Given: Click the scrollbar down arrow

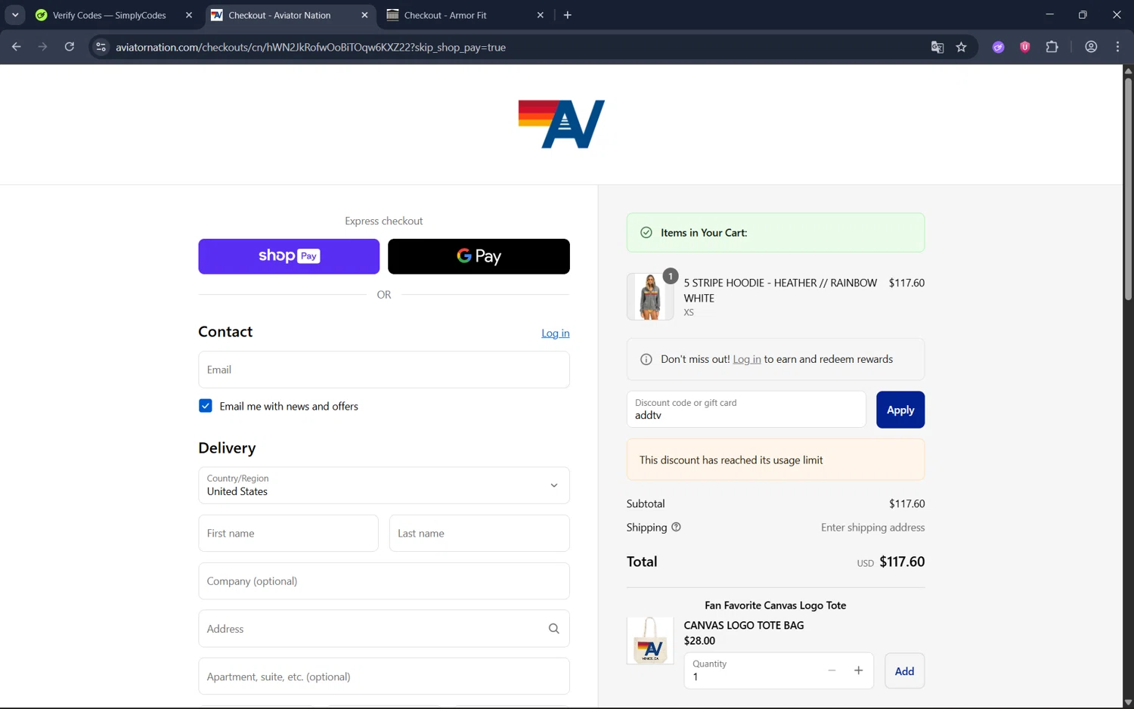Looking at the screenshot, I should tap(1128, 702).
